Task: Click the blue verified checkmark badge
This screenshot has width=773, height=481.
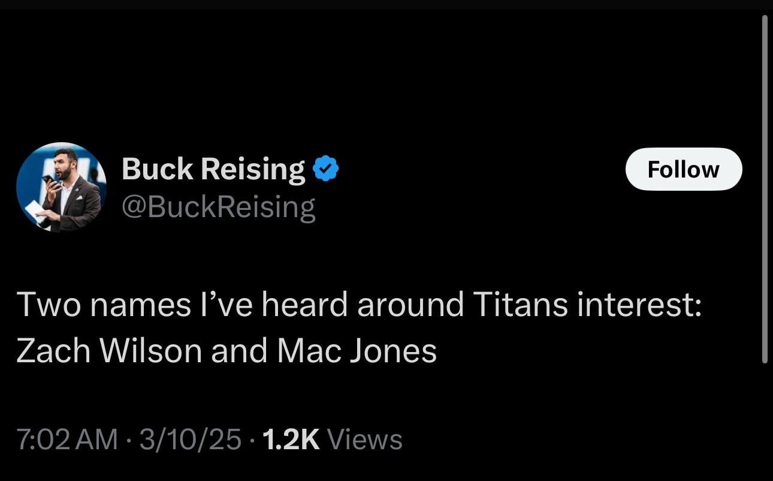Action: [326, 168]
